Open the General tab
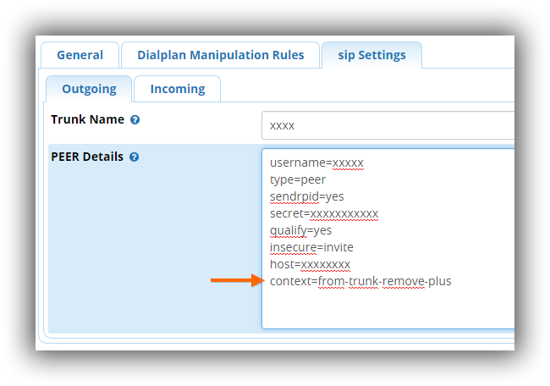The height and width of the screenshot is (386, 550). (x=80, y=55)
